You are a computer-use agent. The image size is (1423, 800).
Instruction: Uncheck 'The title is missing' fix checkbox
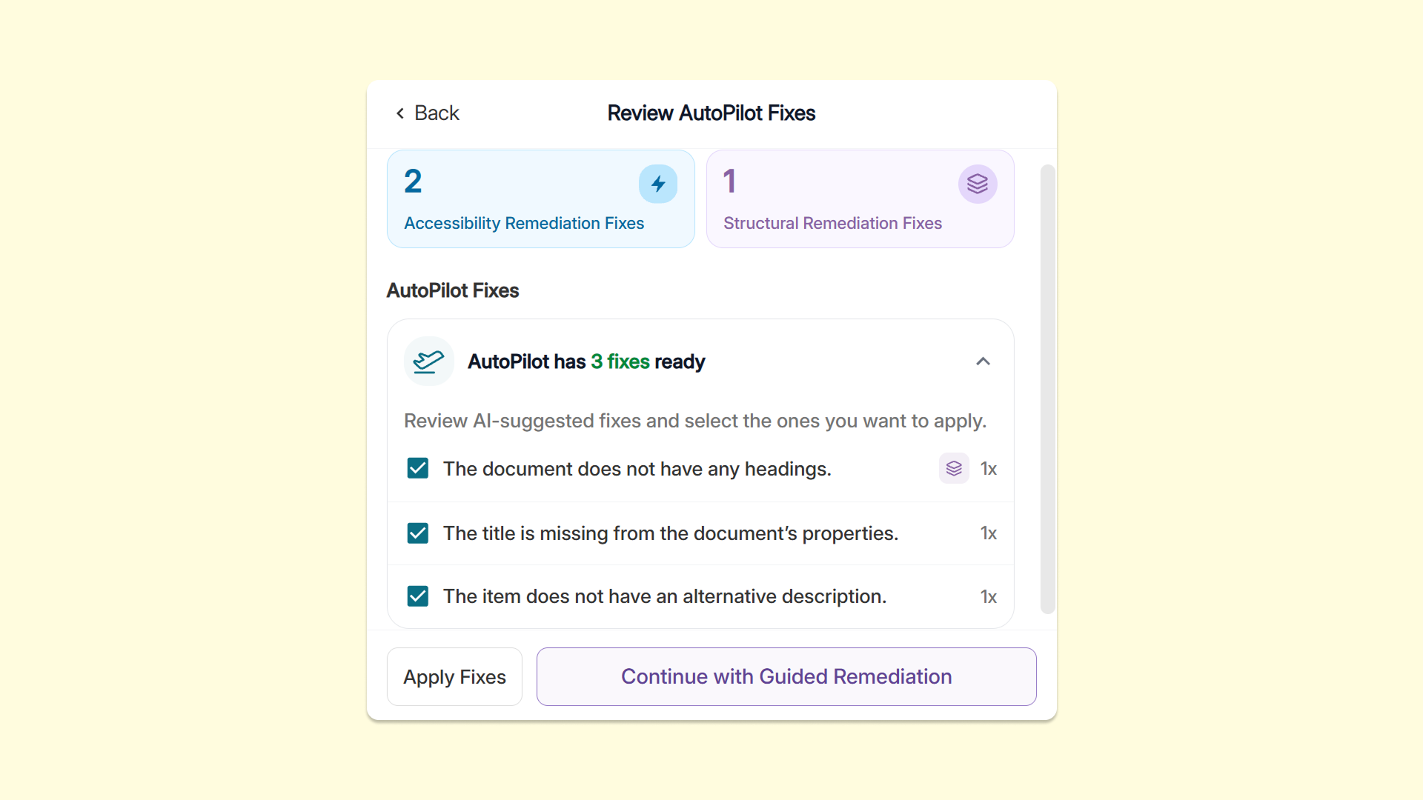(x=418, y=533)
